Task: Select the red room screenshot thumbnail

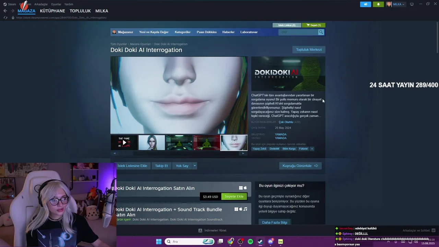Action: coord(206,143)
